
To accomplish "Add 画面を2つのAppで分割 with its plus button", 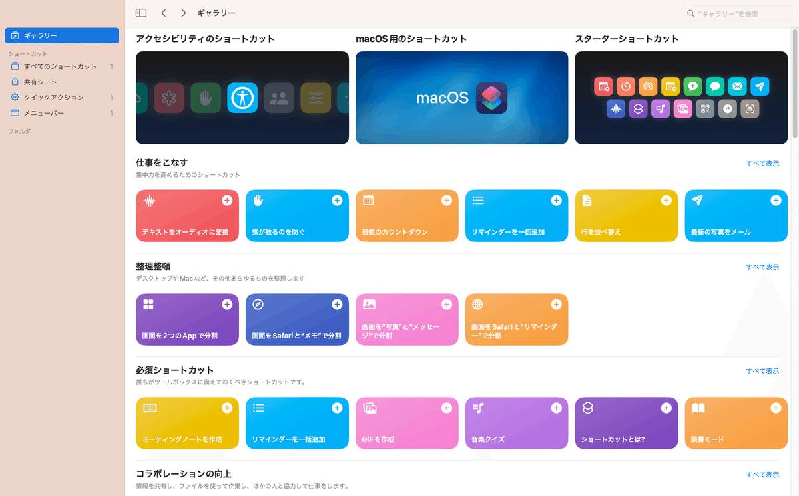I will click(227, 304).
